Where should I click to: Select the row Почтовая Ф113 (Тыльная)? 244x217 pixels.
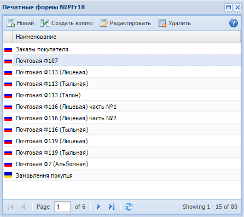(x=122, y=84)
